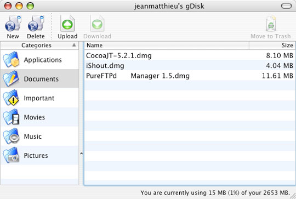Open the Music category label
This screenshot has width=296, height=199.
(33, 137)
